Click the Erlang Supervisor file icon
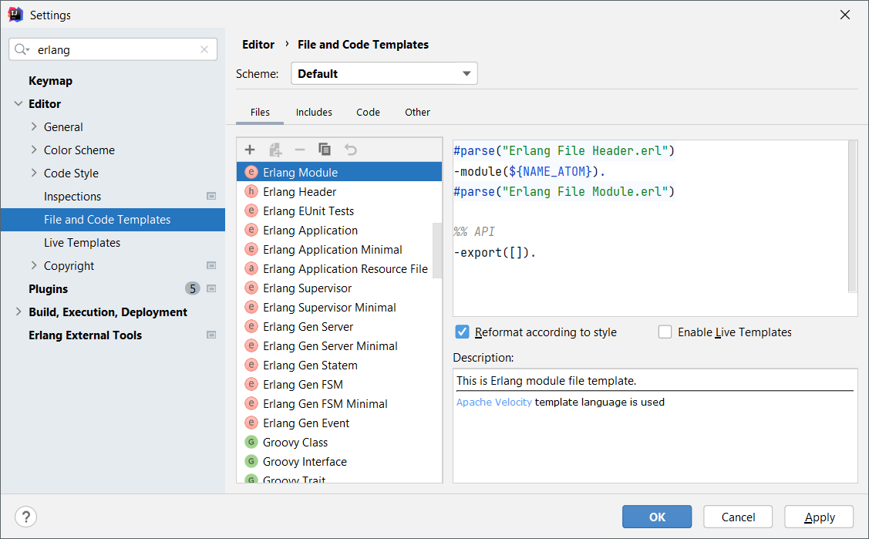Screen dimensions: 869x539 pos(251,288)
